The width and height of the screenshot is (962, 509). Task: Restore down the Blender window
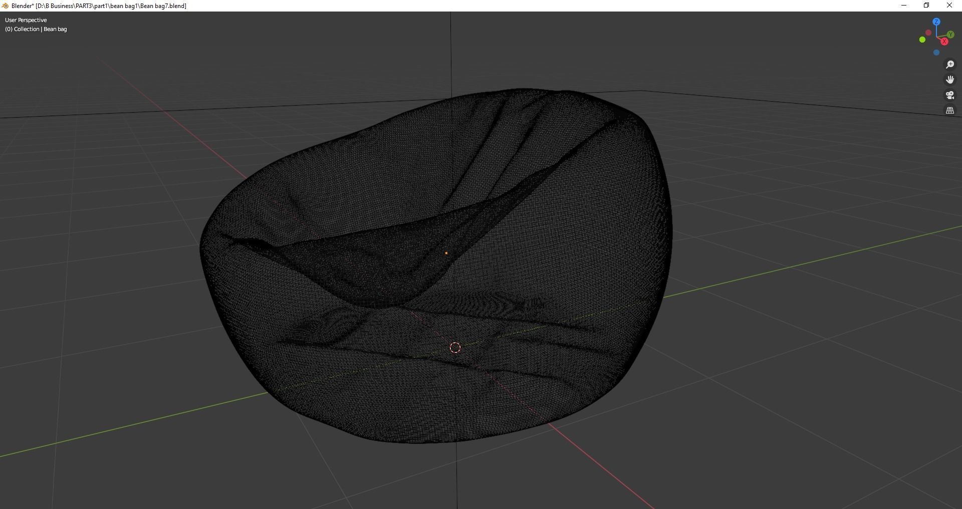926,6
